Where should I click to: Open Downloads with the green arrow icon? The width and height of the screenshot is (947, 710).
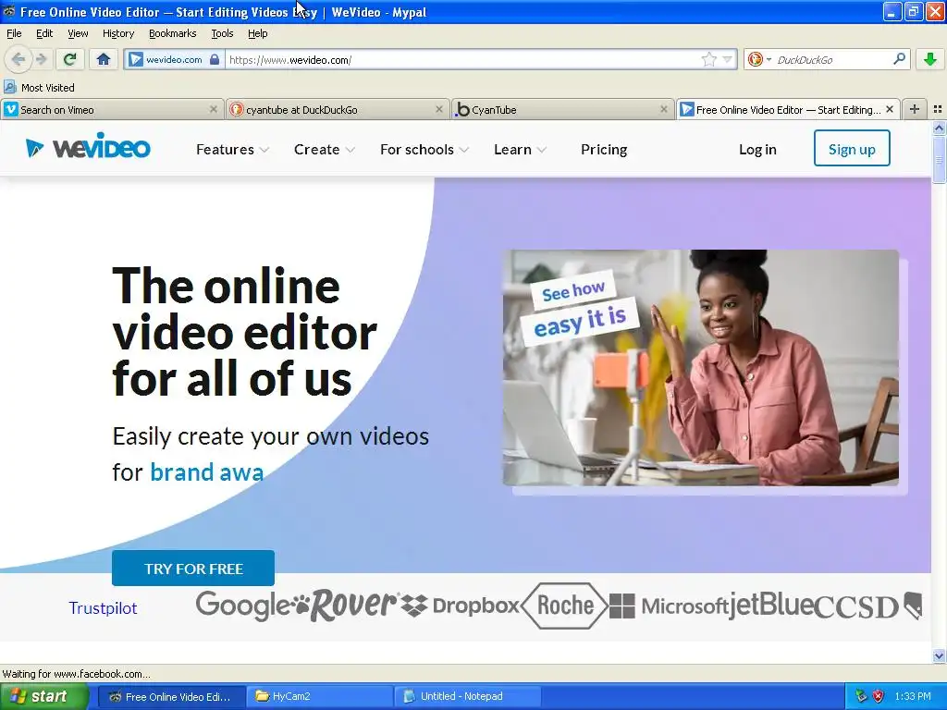[930, 59]
